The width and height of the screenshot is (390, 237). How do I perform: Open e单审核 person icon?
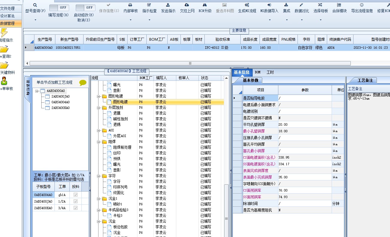4,81
